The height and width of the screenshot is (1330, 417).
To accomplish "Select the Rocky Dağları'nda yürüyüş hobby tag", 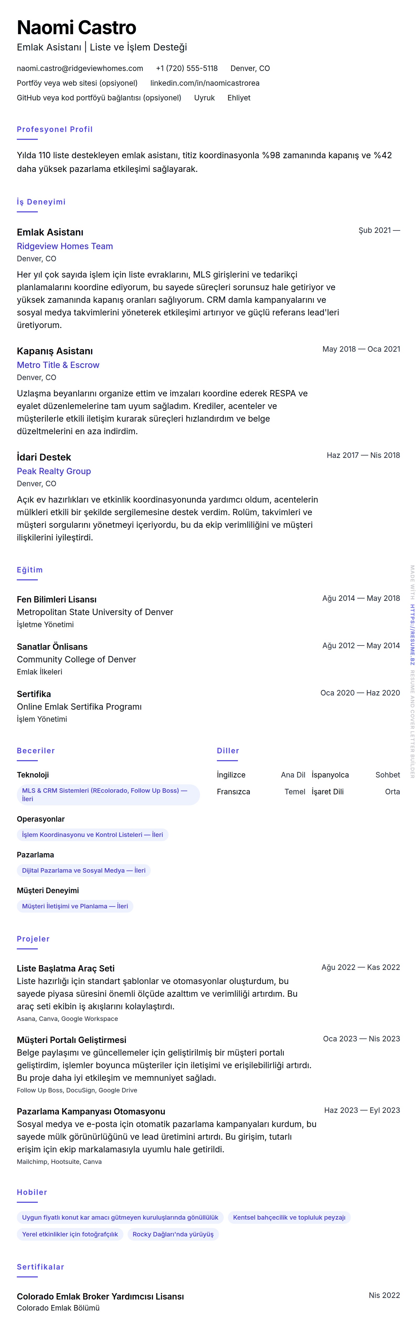I will (x=173, y=1235).
